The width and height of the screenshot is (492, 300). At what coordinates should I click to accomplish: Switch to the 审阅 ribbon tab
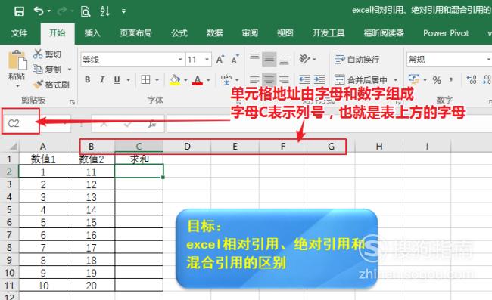pos(250,33)
